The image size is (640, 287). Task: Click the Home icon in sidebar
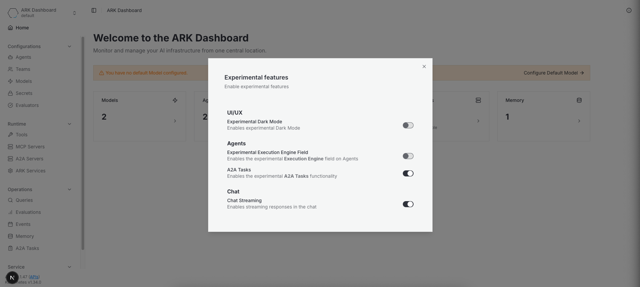[10, 28]
